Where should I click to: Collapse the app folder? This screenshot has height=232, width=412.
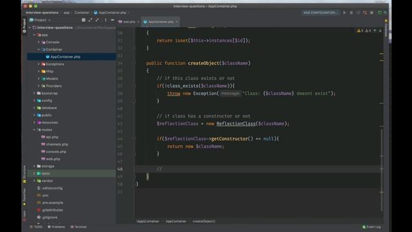click(x=34, y=35)
